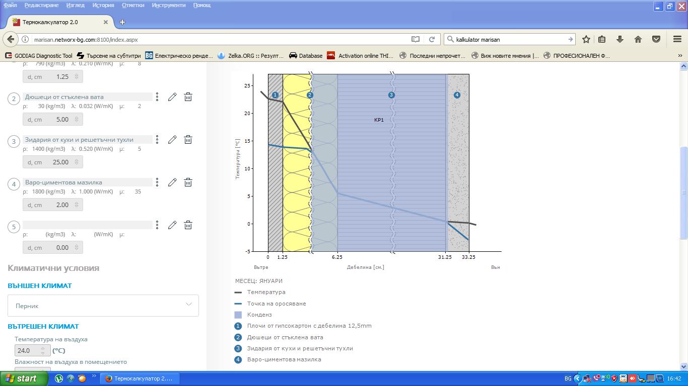Delete empty layer 5 with trash icon

point(188,225)
